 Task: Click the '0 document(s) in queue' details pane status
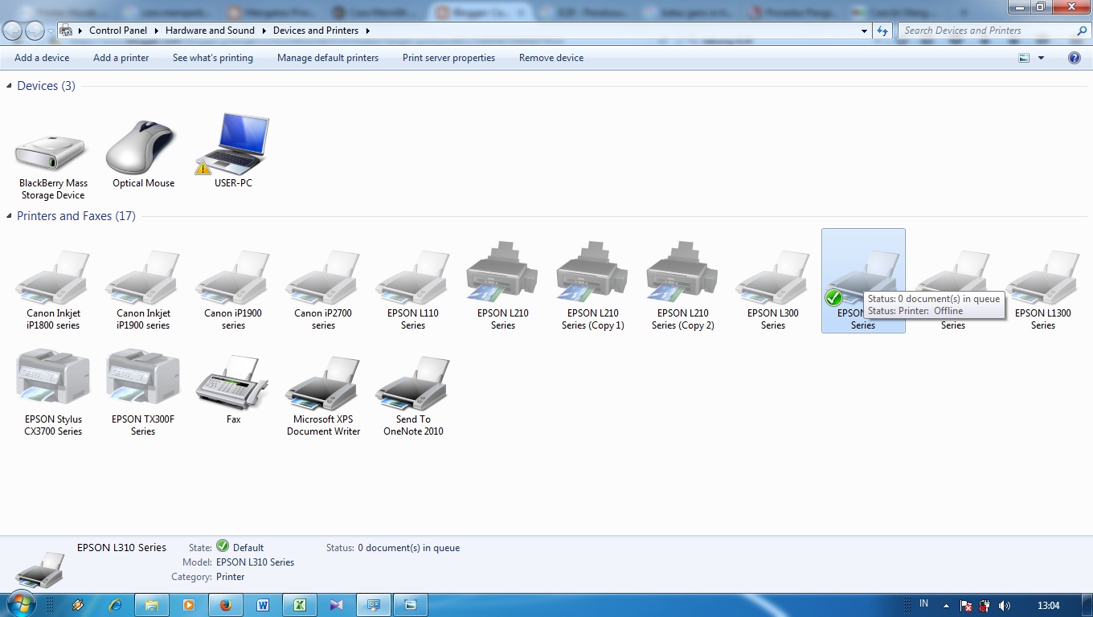408,548
